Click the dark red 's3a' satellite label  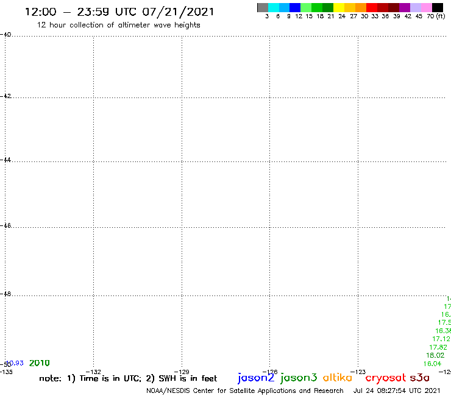pos(419,378)
